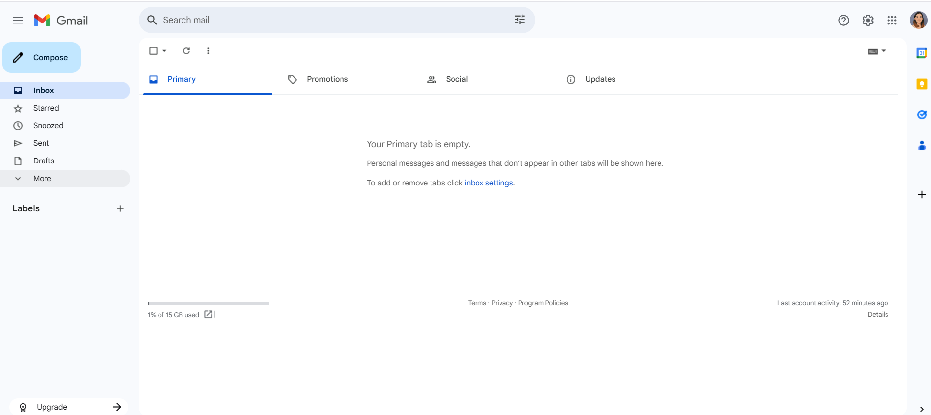Toggle the main menu hamburger
Viewport: 931px width, 415px height.
(x=18, y=21)
